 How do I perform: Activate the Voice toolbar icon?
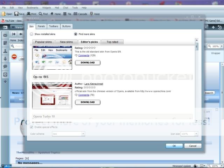pos(91,14)
